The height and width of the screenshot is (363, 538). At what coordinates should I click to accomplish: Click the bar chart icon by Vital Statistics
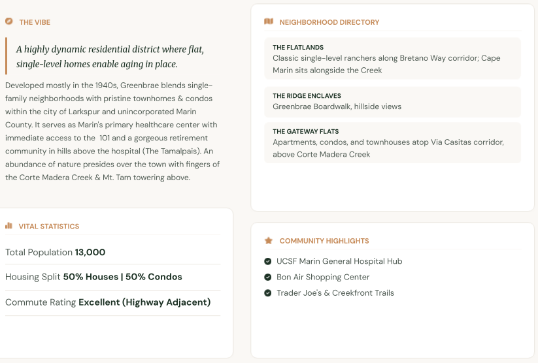[x=9, y=225]
